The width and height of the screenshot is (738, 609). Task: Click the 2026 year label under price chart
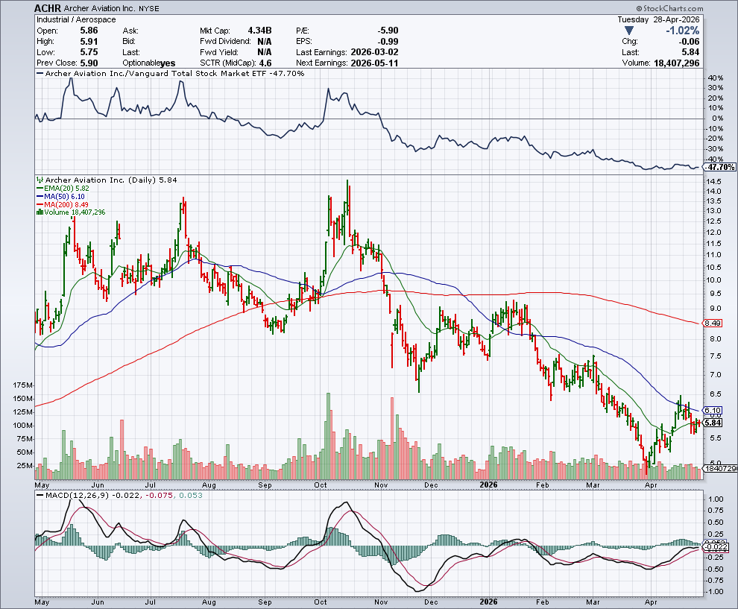tap(488, 485)
